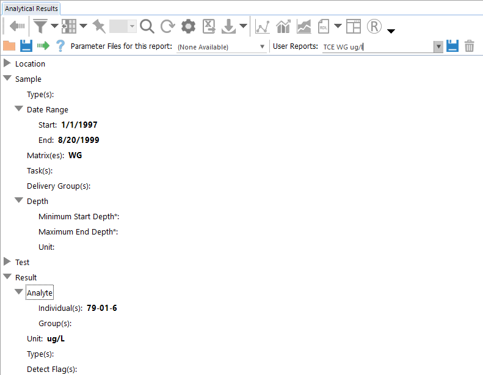This screenshot has height=375, width=483.
Task: Click the filter funnel icon
Action: click(x=40, y=26)
